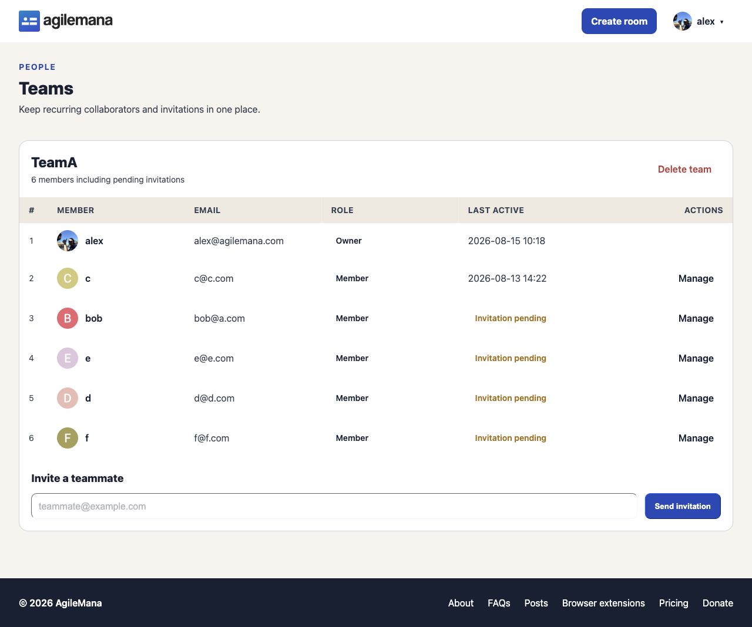Viewport: 752px width, 627px height.
Task: Click bob's red B avatar
Action: (68, 318)
